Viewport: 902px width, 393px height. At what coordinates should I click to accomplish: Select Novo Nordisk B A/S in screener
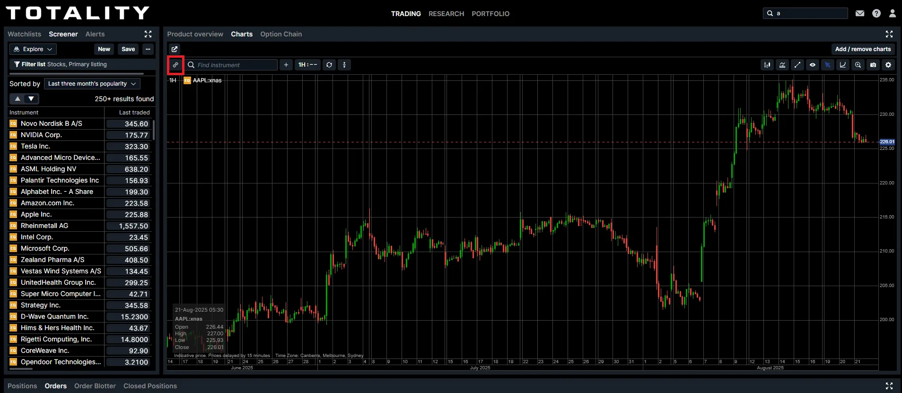click(80, 123)
